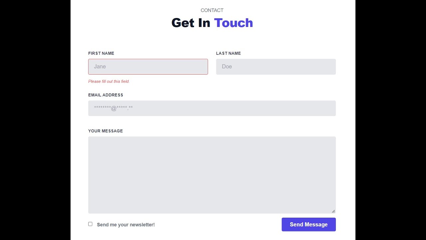
Task: Click the First Name input field
Action: [x=148, y=67]
